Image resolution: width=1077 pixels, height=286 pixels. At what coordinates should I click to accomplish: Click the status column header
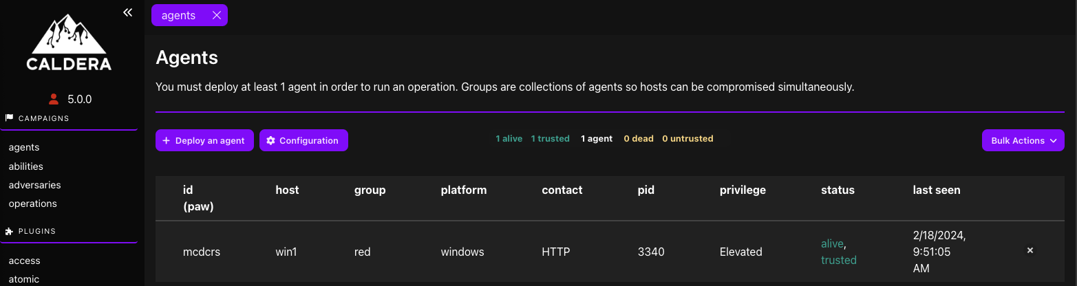click(838, 190)
